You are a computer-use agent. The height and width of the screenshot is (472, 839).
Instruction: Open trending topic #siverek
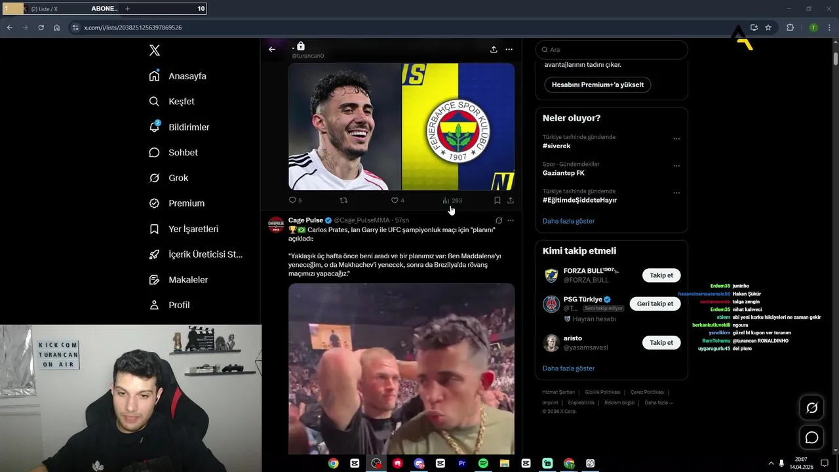556,146
